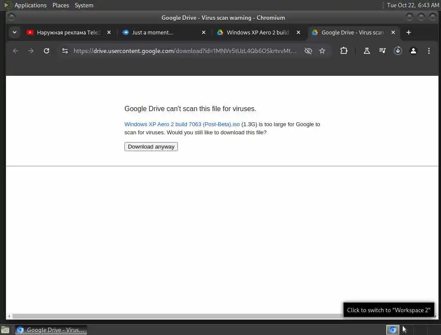
Task: Select the Google Drive - Virus taskbar entry
Action: (x=51, y=330)
